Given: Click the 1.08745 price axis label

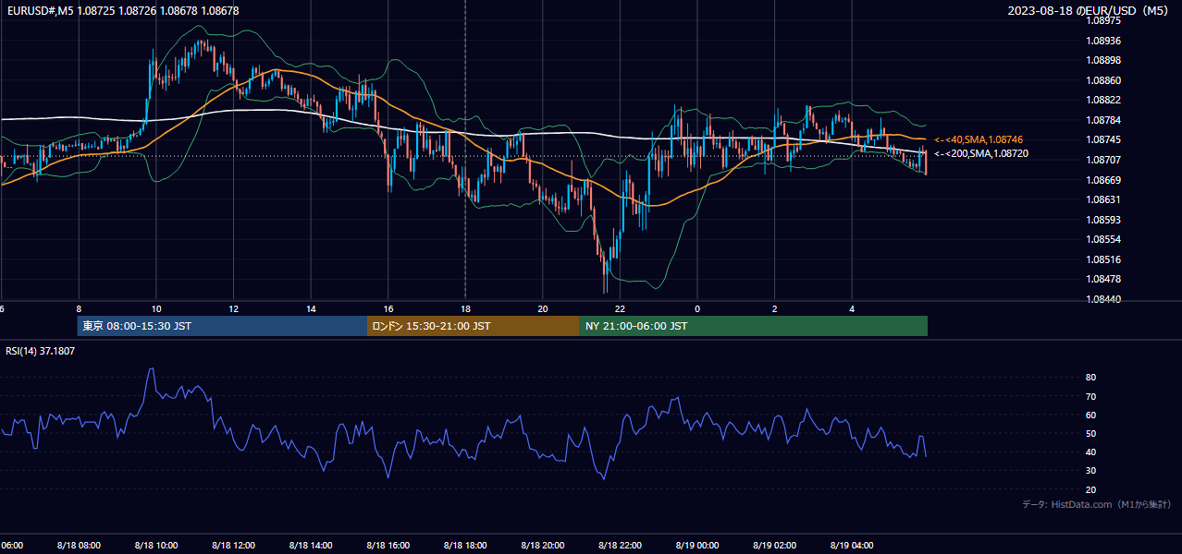Looking at the screenshot, I should pos(1103,139).
